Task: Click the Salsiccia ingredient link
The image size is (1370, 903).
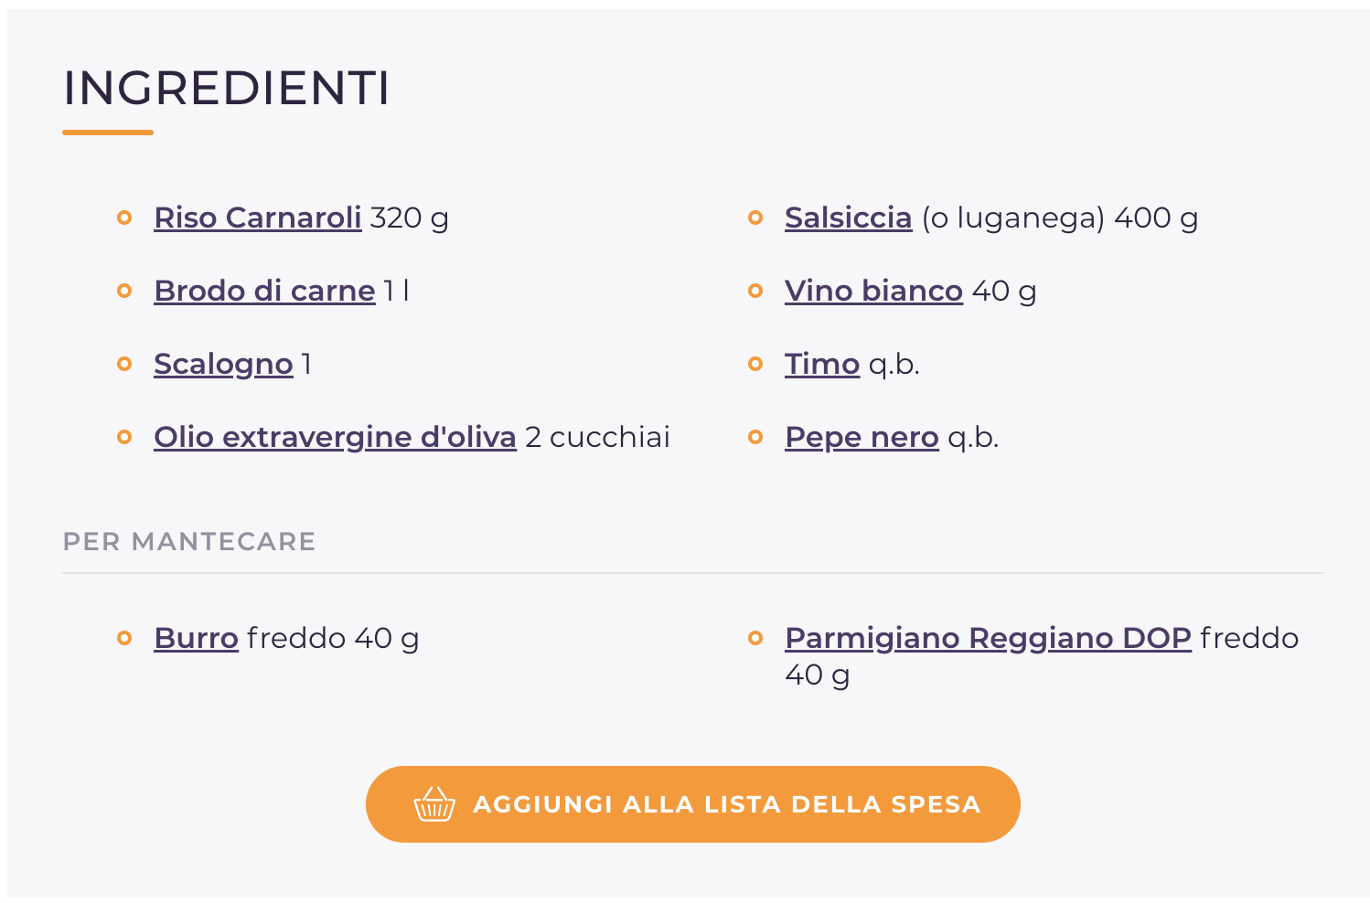Action: pos(848,218)
